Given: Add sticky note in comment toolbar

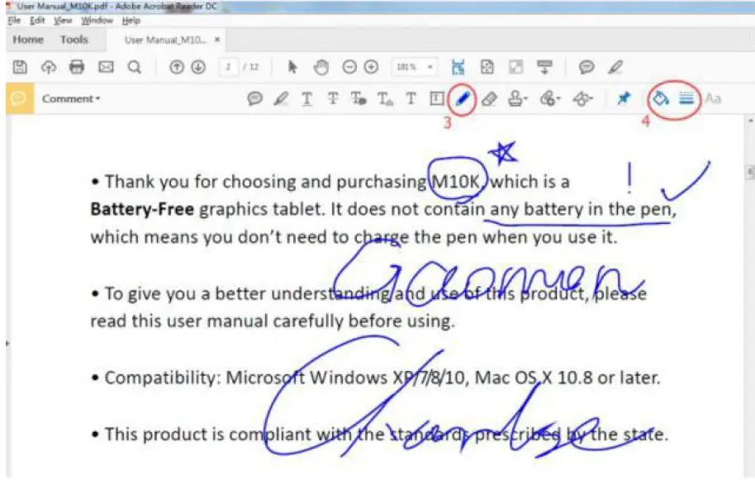Looking at the screenshot, I should (254, 98).
